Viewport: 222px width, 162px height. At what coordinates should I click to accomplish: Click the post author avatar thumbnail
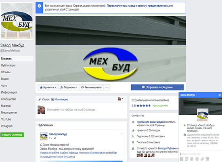pyautogui.click(x=44, y=136)
